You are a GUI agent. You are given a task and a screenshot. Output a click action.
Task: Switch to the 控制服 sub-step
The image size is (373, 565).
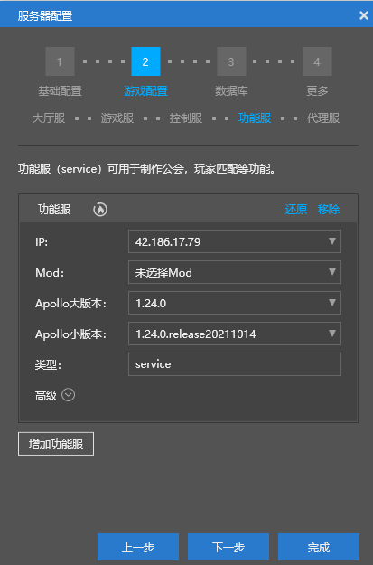pyautogui.click(x=186, y=118)
